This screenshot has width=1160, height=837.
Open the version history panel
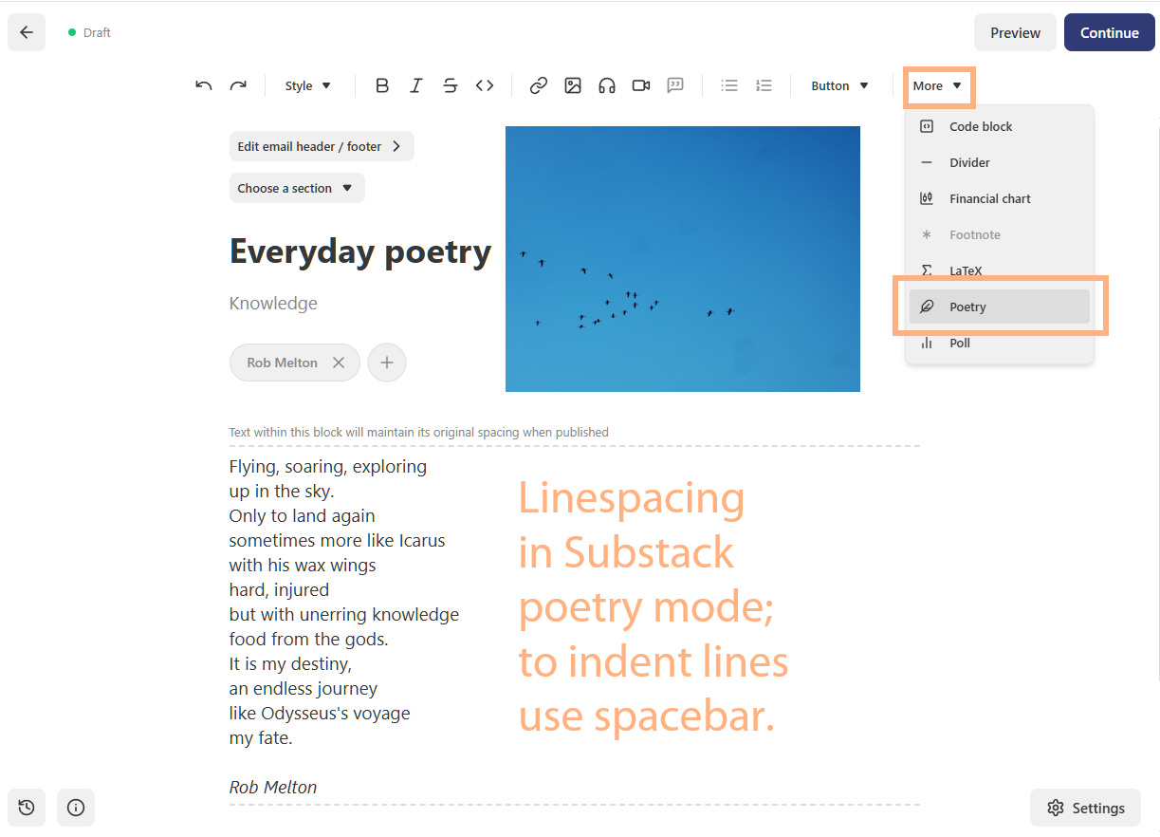click(26, 808)
